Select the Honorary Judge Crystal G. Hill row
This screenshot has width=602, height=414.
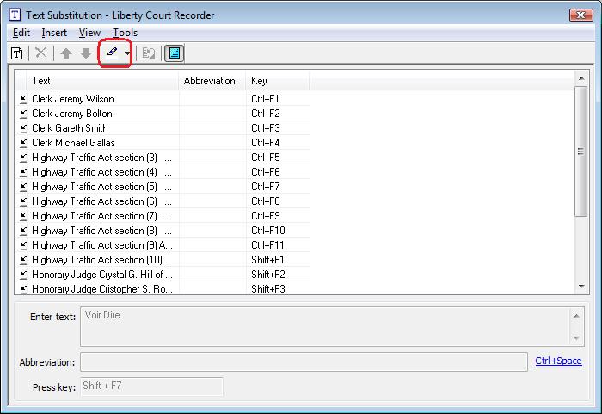(x=163, y=274)
